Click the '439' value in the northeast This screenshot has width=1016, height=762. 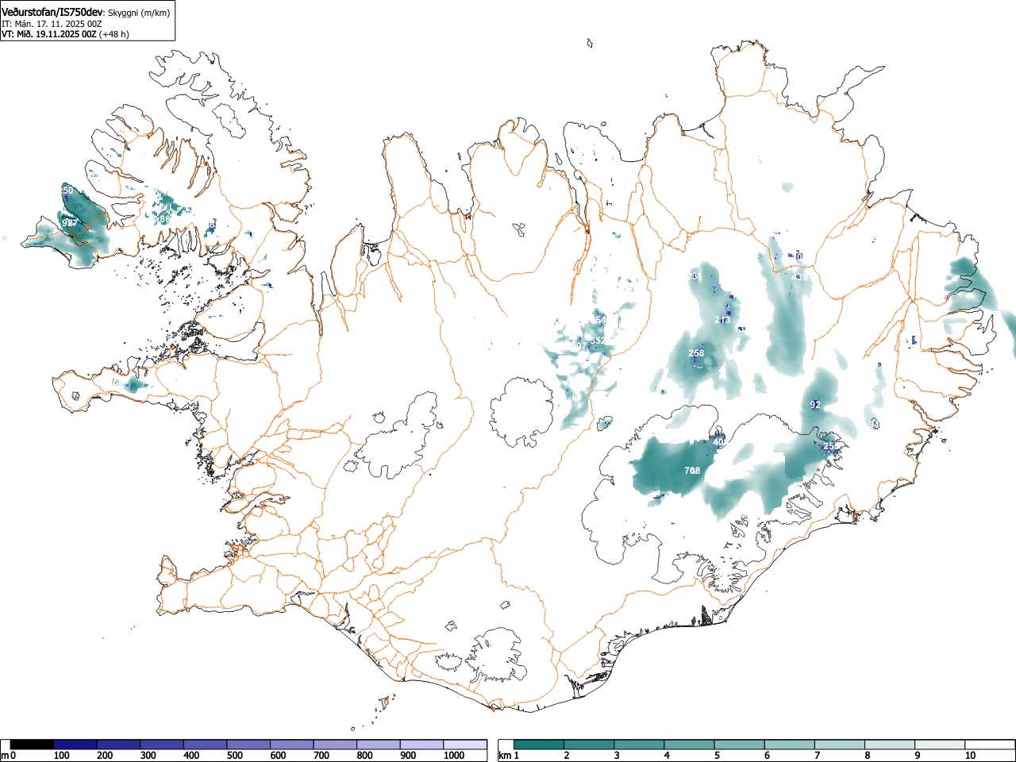(801, 277)
